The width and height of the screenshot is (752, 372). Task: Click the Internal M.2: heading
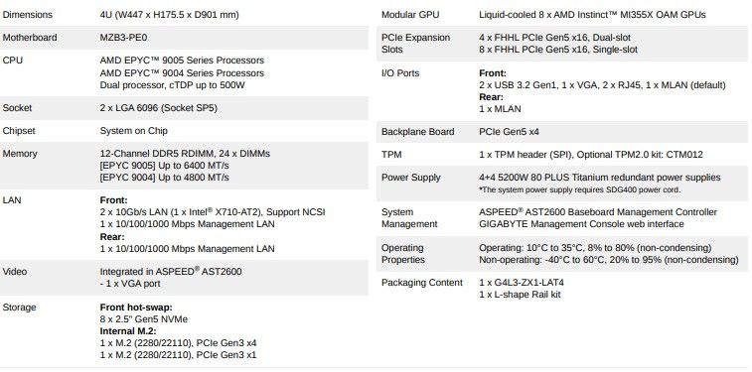(x=128, y=331)
